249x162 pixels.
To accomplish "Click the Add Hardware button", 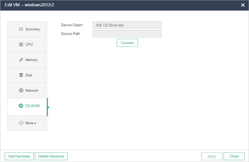I will (19, 156).
